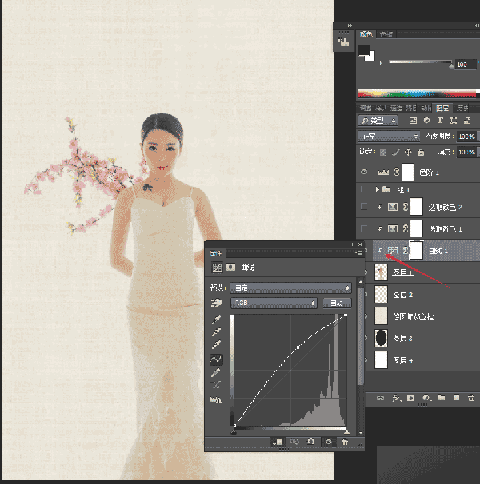Screen dimensions: 480x484
Task: Open the Curves preset dropdown
Action: 290,288
